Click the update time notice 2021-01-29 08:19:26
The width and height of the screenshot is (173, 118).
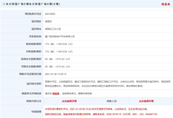[96, 109]
